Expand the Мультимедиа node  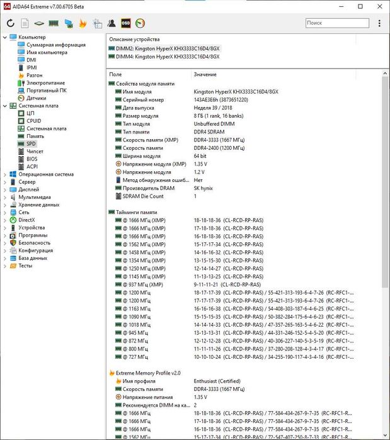pos(5,197)
